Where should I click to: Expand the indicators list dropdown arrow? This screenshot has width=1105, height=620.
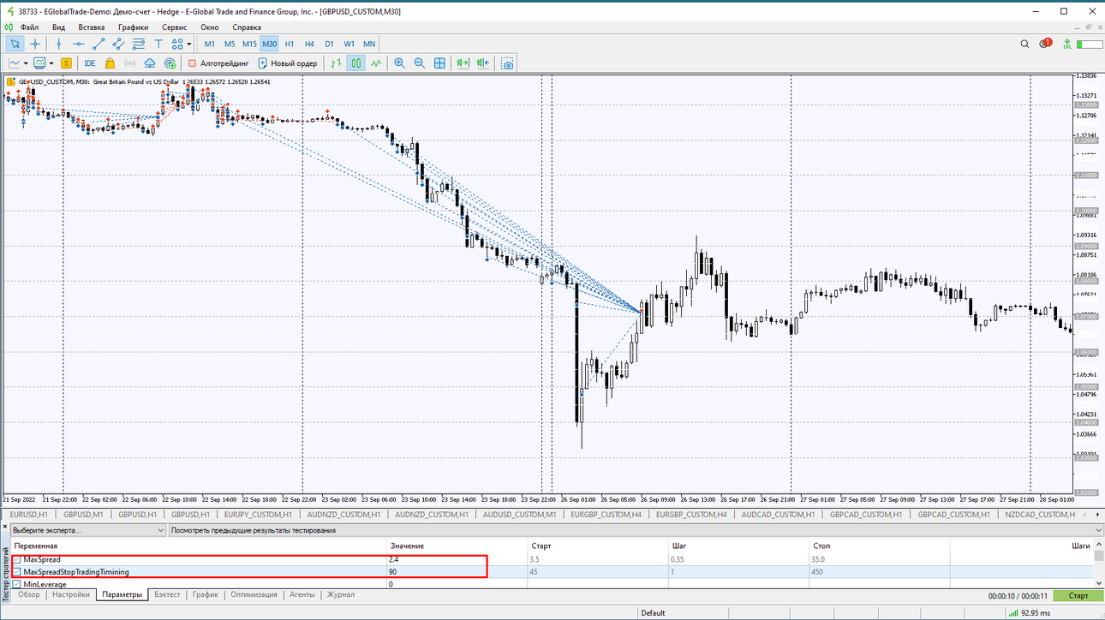point(51,63)
